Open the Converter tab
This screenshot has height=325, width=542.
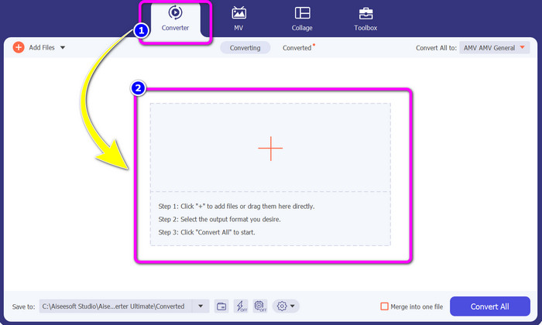pyautogui.click(x=175, y=19)
